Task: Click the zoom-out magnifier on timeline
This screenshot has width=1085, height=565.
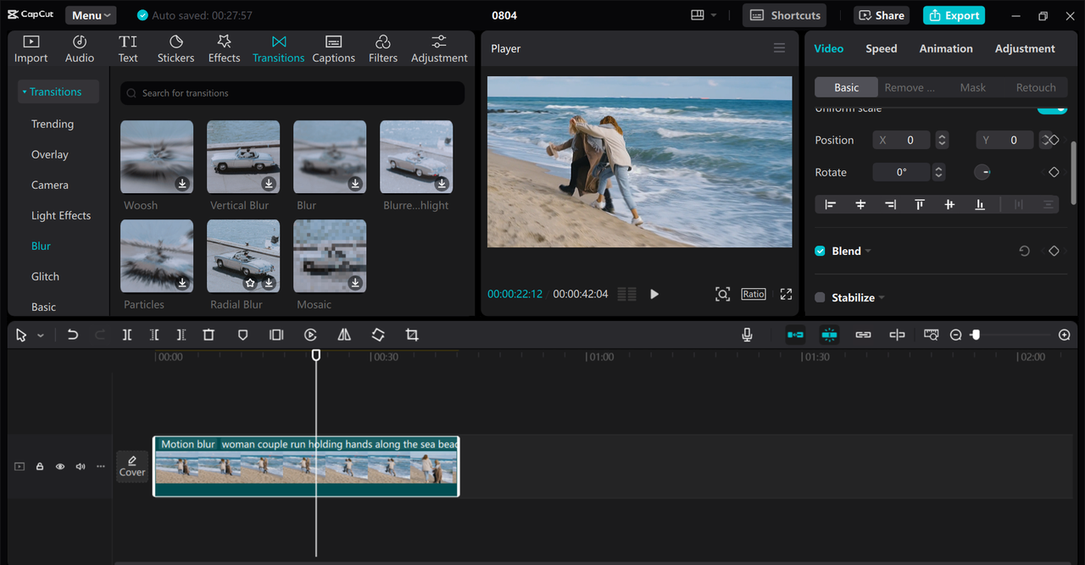Action: [956, 335]
